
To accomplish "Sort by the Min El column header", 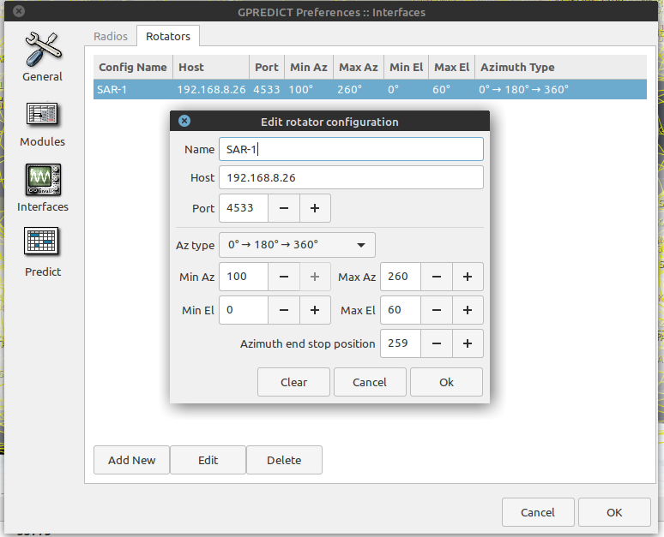I will tap(406, 67).
